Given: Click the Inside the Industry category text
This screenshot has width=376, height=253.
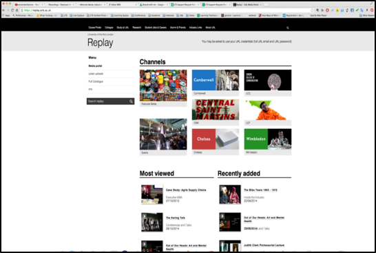Looking at the screenshot, I should pos(254,197).
